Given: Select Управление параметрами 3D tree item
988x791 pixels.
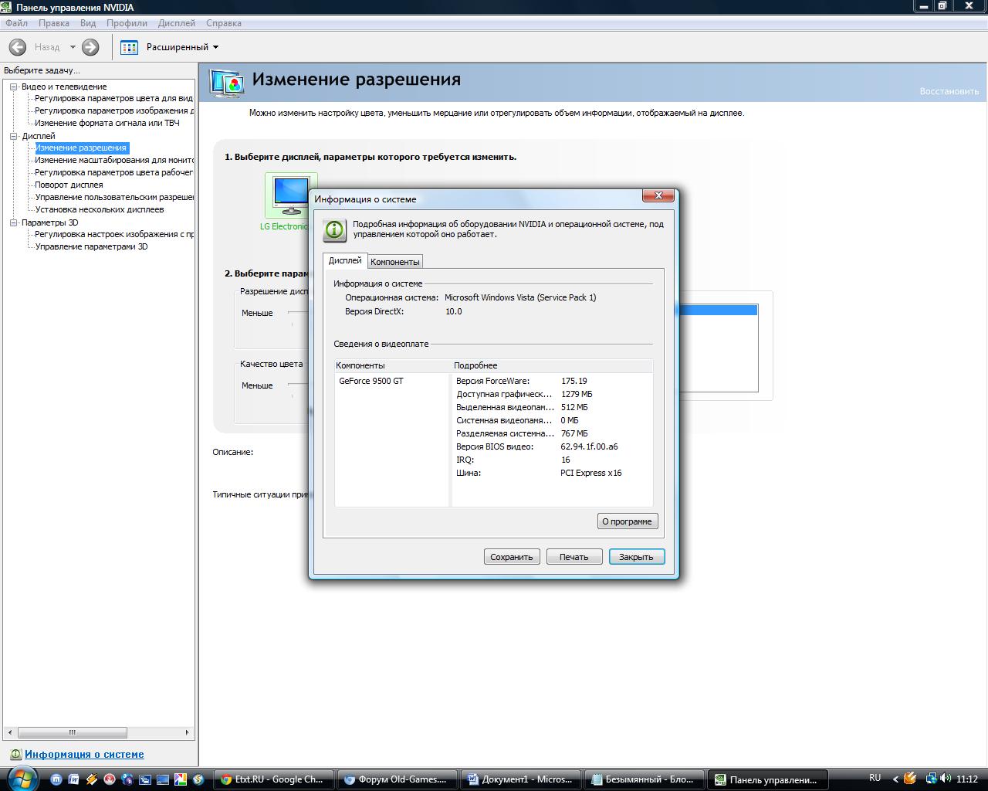Looking at the screenshot, I should (91, 246).
